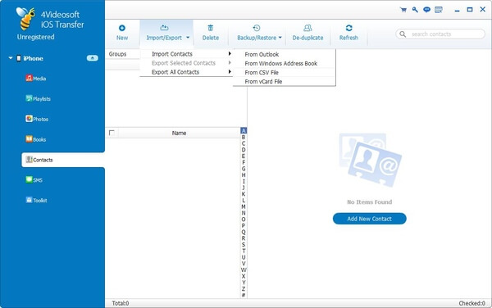Collapse the iPhone device tree
This screenshot has width=492, height=308.
pyautogui.click(x=11, y=58)
